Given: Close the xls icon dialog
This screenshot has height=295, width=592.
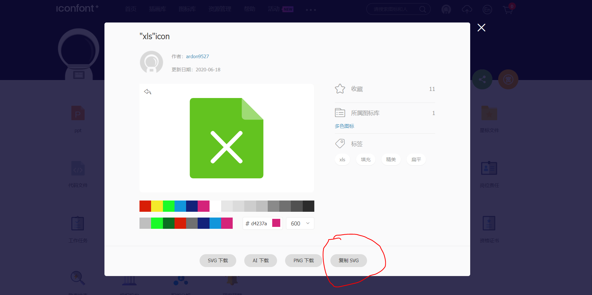Looking at the screenshot, I should click(481, 28).
